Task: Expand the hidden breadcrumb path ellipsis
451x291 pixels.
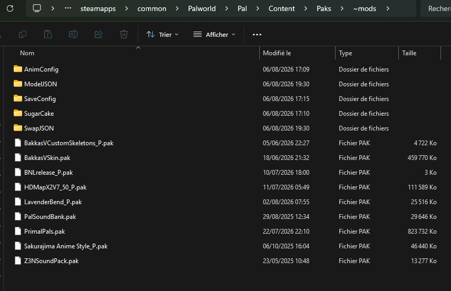Action: click(x=68, y=8)
